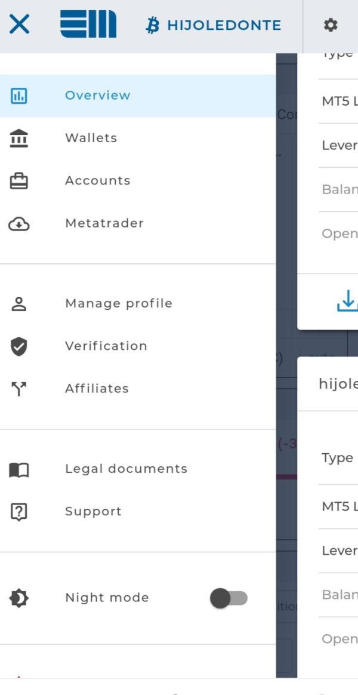This screenshot has width=358, height=695.
Task: Open settings with the gear icon
Action: (330, 25)
